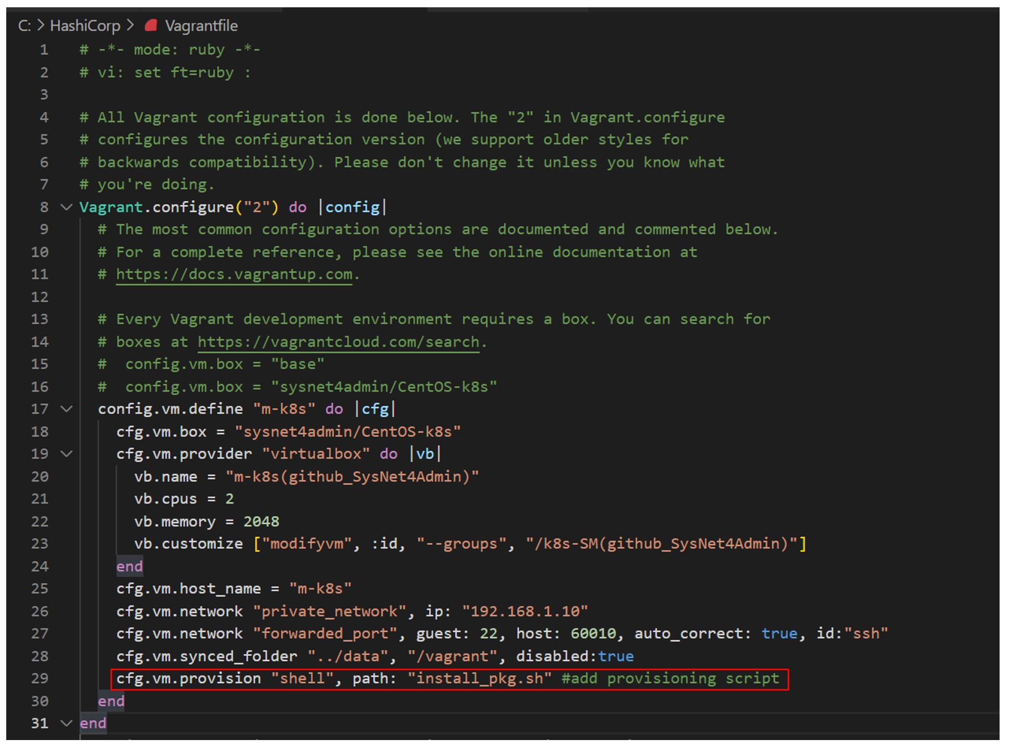Collapse the config.vm.define block at line 17
Image resolution: width=1010 pixels, height=751 pixels.
[66, 409]
